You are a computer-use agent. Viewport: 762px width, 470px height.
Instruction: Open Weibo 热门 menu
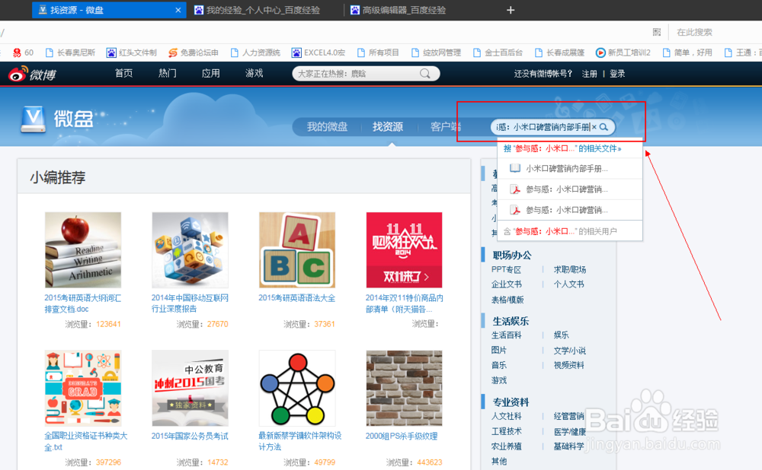(x=167, y=73)
